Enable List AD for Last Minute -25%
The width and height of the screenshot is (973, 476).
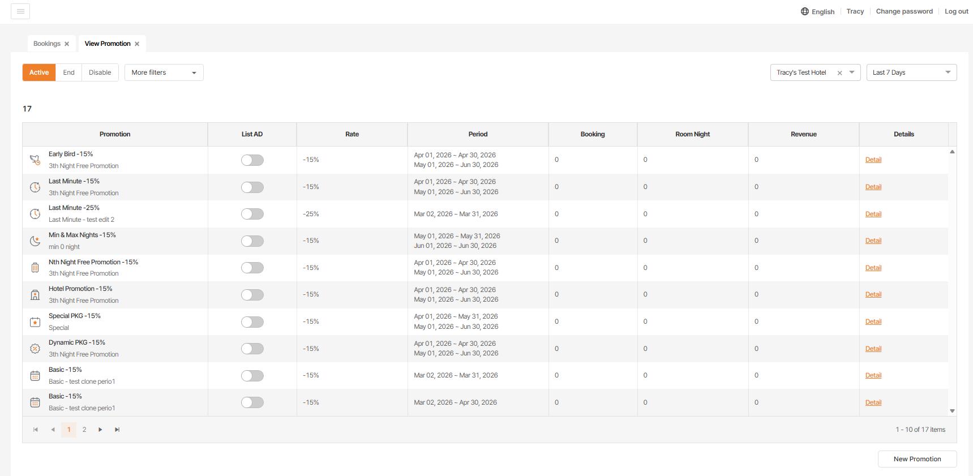click(252, 214)
